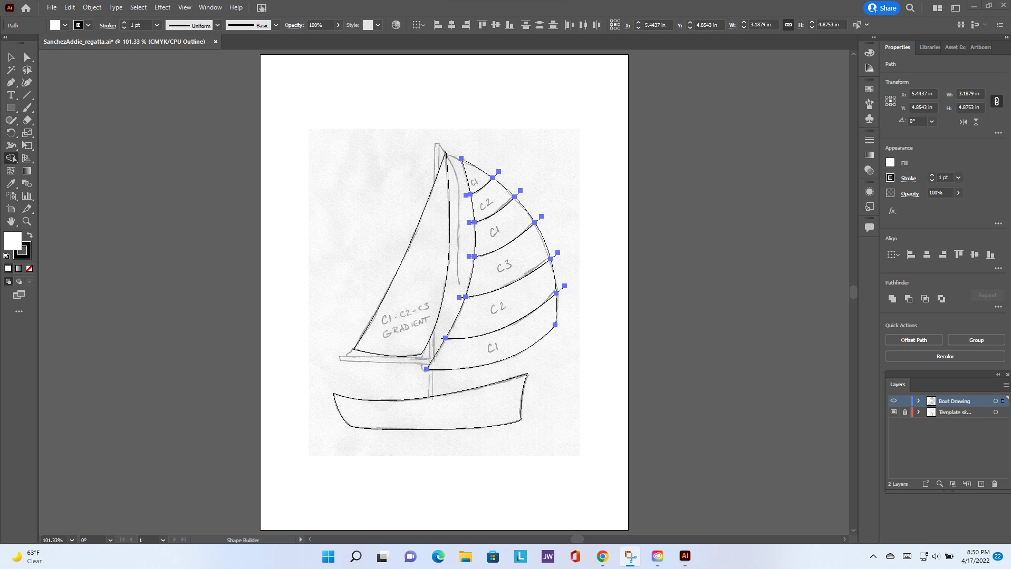Select the Rotate tool
Viewport: 1011px width, 569px height.
pos(11,133)
